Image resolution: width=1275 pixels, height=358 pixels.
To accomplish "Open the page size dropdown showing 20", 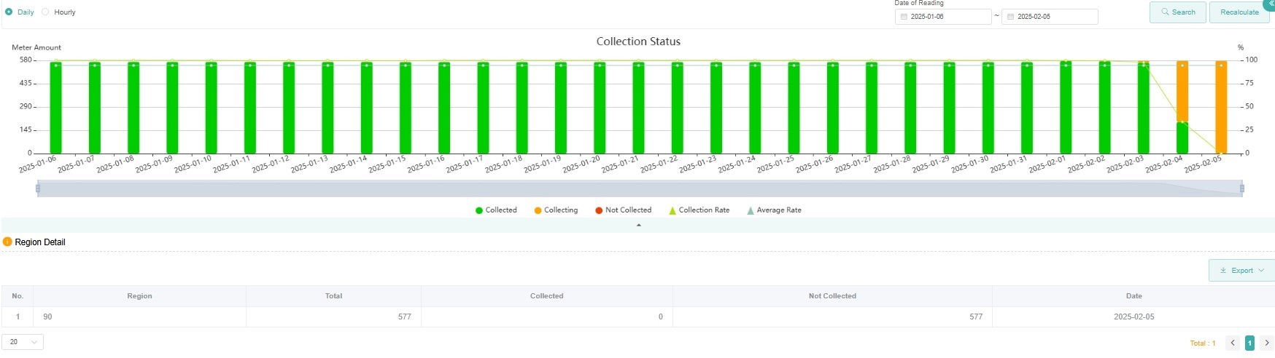I will pyautogui.click(x=23, y=342).
